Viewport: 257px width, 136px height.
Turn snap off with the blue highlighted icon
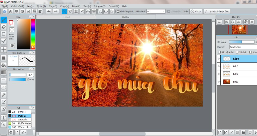coord(64,12)
